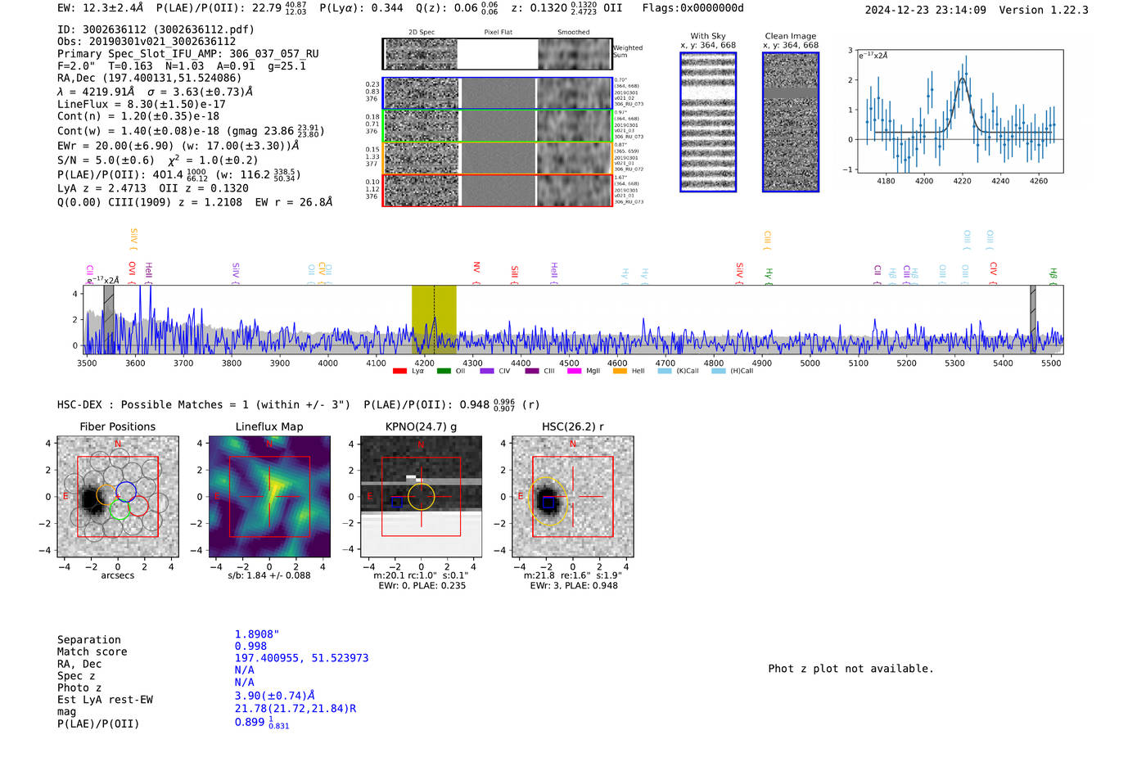Viewport: 1146px width, 780px height.
Task: Select the separation value 1.8908"
Action: (x=257, y=634)
